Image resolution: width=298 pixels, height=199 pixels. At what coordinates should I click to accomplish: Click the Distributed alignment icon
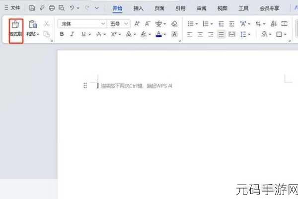coord(231,34)
